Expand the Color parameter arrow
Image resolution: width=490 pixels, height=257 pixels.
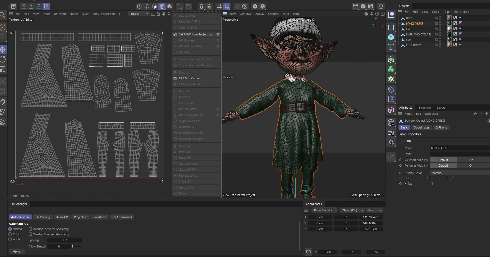coord(428,178)
